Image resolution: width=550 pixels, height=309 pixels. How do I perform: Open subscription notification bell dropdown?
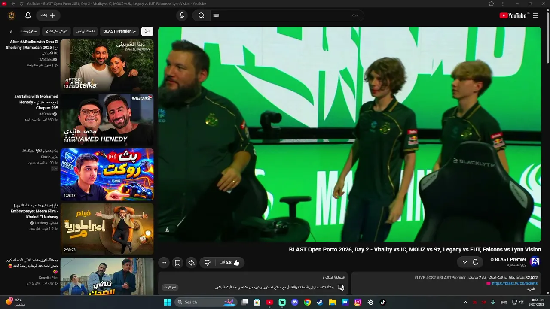tap(470, 262)
